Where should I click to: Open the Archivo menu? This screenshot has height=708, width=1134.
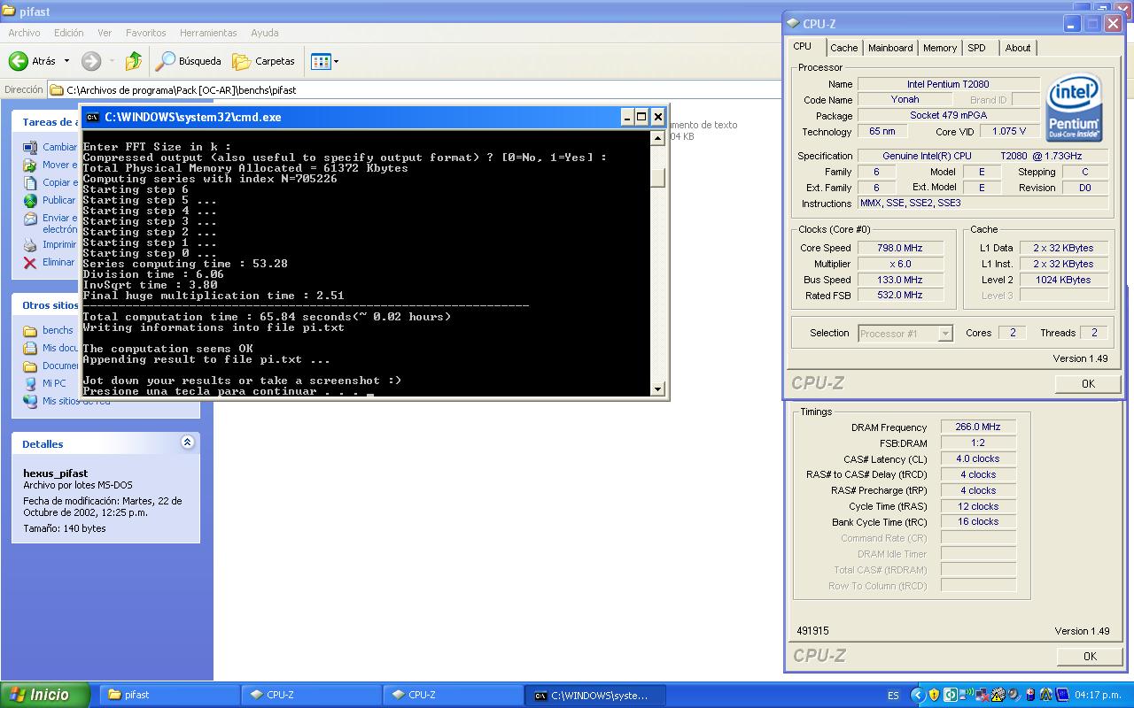pos(24,33)
